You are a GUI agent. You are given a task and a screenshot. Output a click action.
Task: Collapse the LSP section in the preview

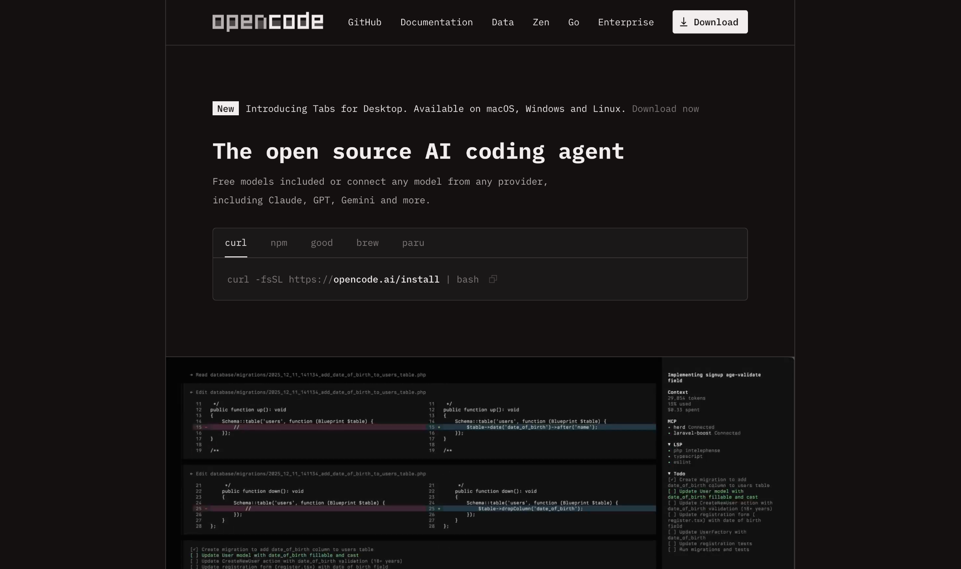click(675, 444)
